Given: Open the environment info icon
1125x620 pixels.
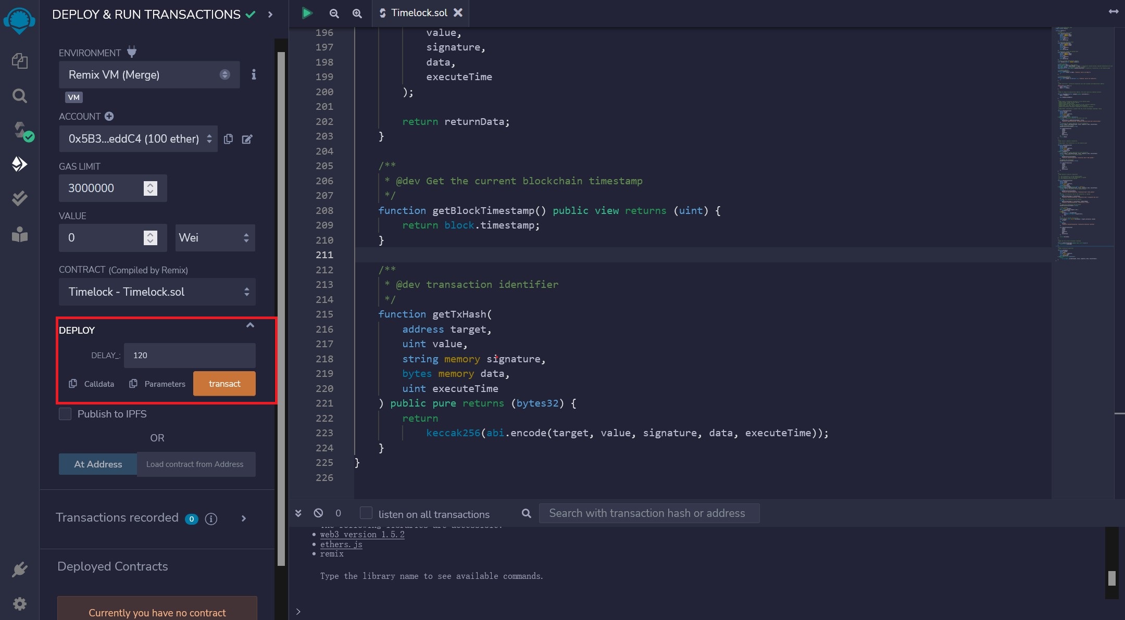Looking at the screenshot, I should [x=254, y=74].
